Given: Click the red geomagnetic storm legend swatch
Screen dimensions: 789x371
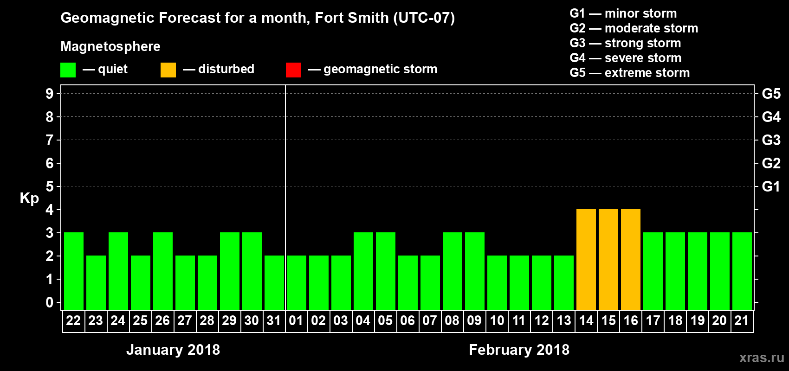Looking at the screenshot, I should click(x=294, y=70).
